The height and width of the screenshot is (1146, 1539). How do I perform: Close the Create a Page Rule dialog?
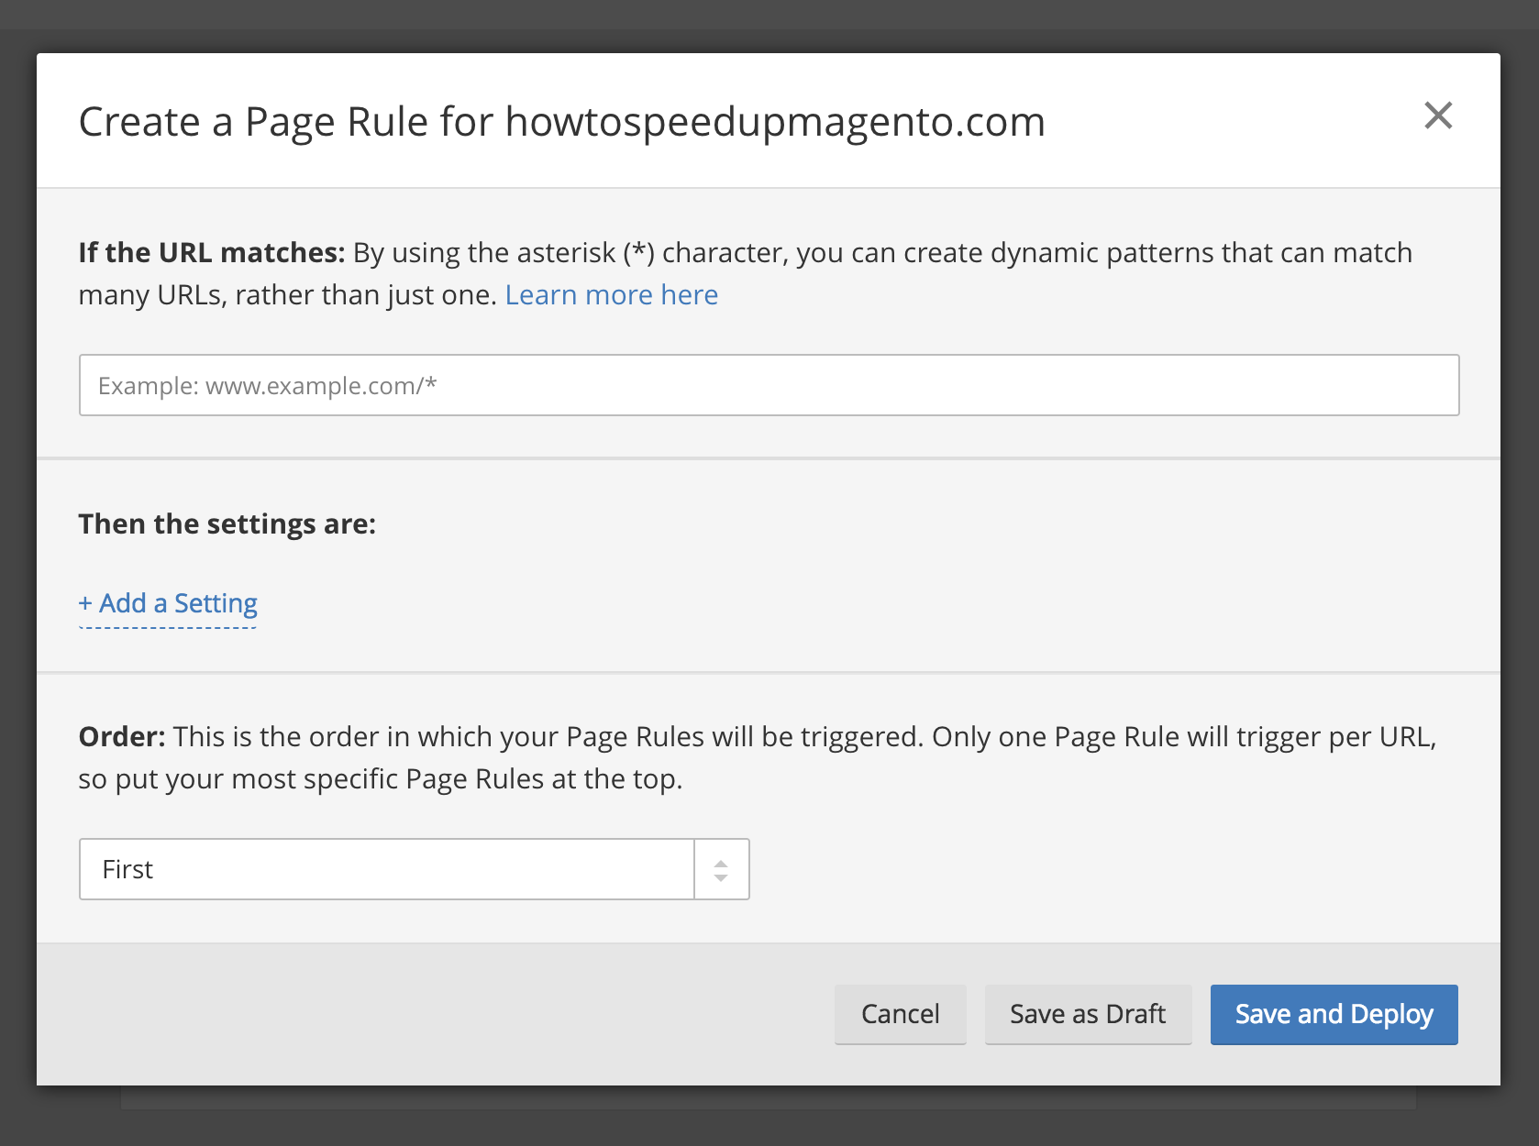pos(1437,116)
